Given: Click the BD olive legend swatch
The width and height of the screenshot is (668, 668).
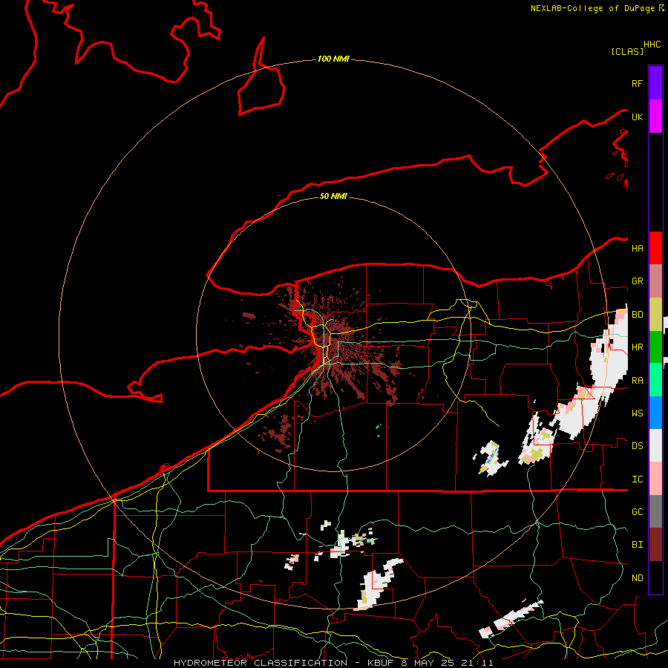Looking at the screenshot, I should point(655,315).
